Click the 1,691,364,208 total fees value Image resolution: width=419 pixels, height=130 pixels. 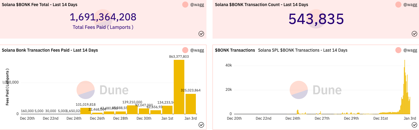[x=103, y=17]
